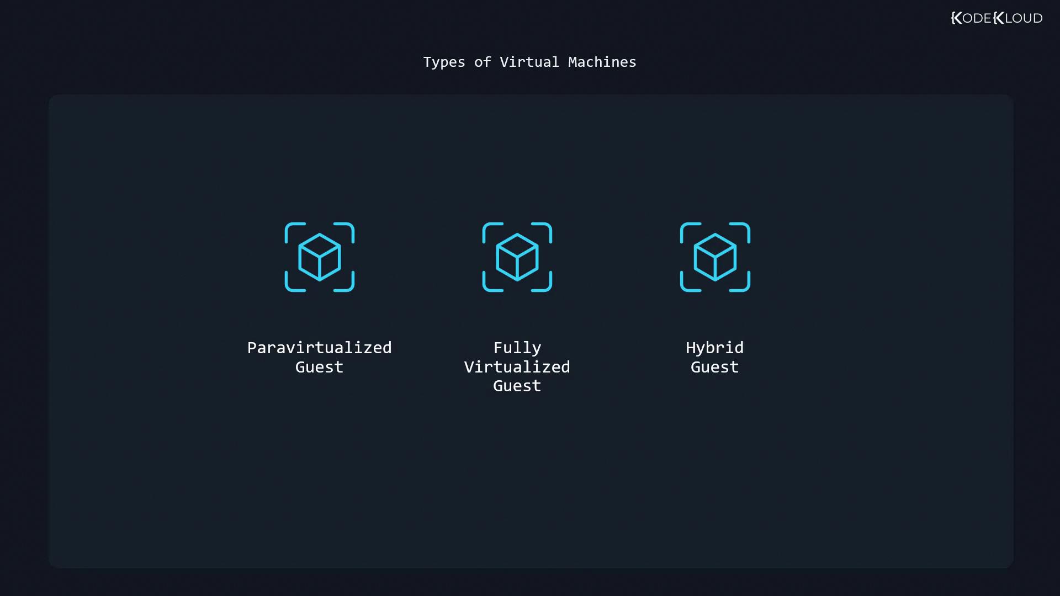Click the cube icon above Paravirtualized Guest

pyautogui.click(x=319, y=257)
